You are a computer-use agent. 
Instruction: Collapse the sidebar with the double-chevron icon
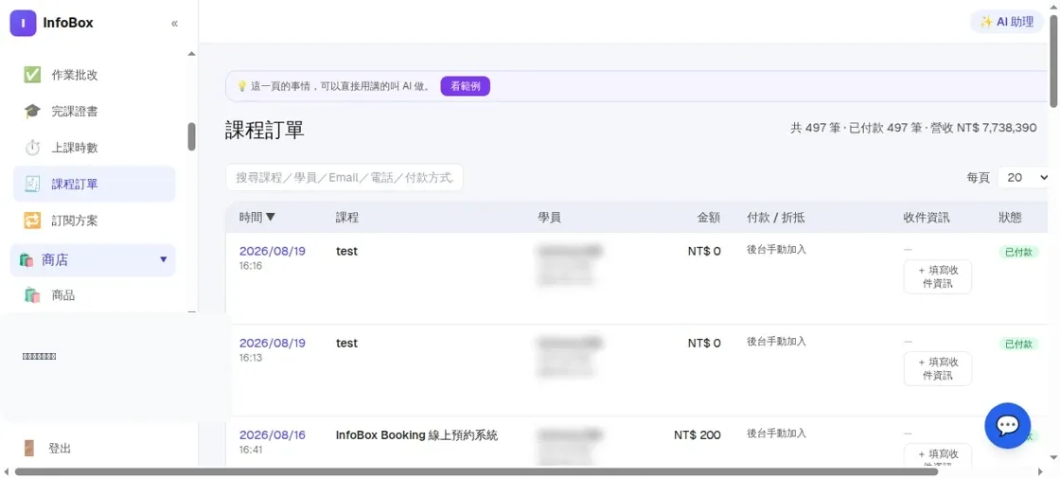click(x=174, y=24)
